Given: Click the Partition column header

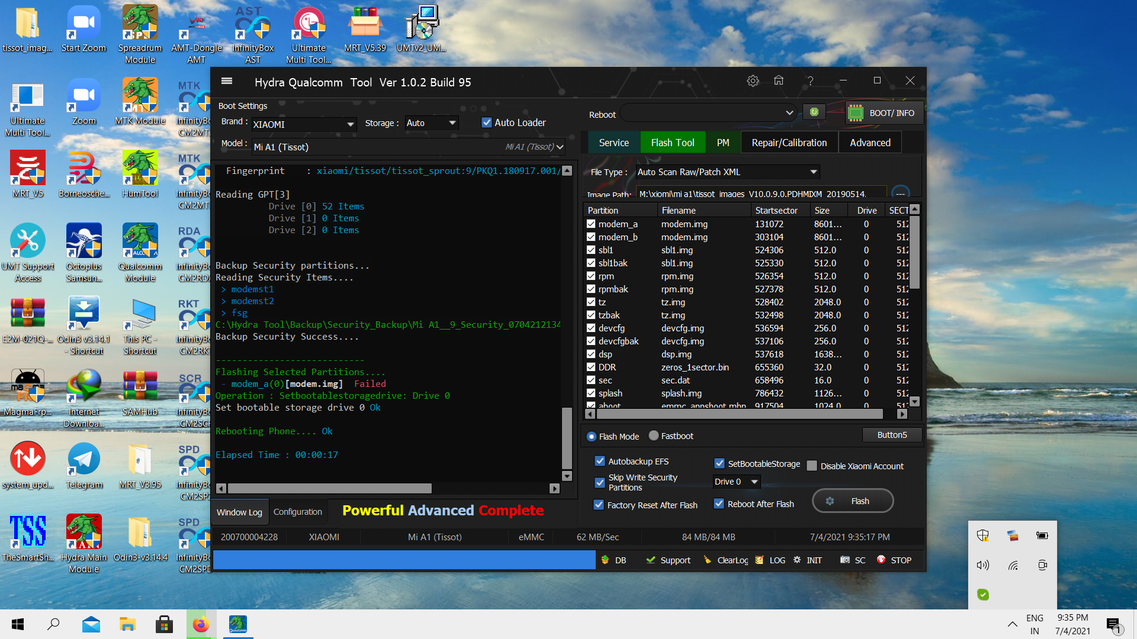Looking at the screenshot, I should coord(620,210).
